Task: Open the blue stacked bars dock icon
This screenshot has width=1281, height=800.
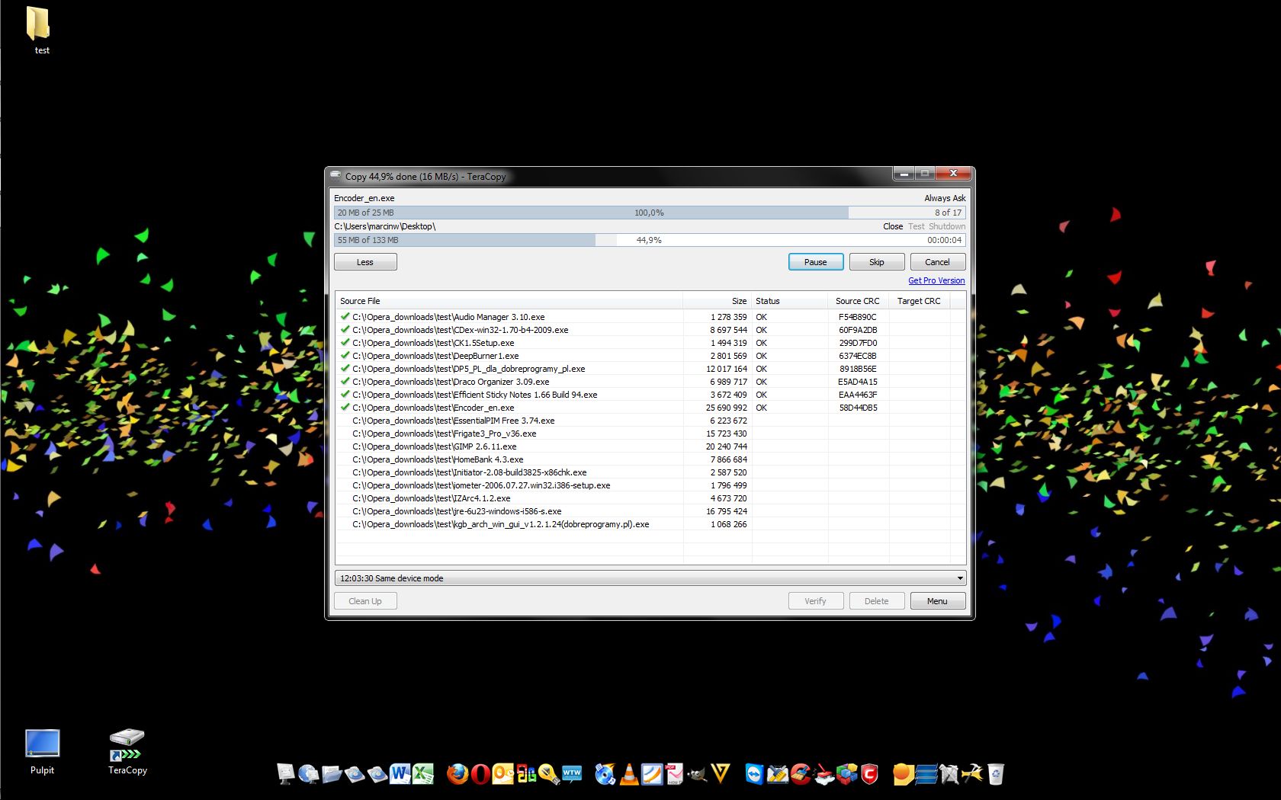Action: coord(925,774)
